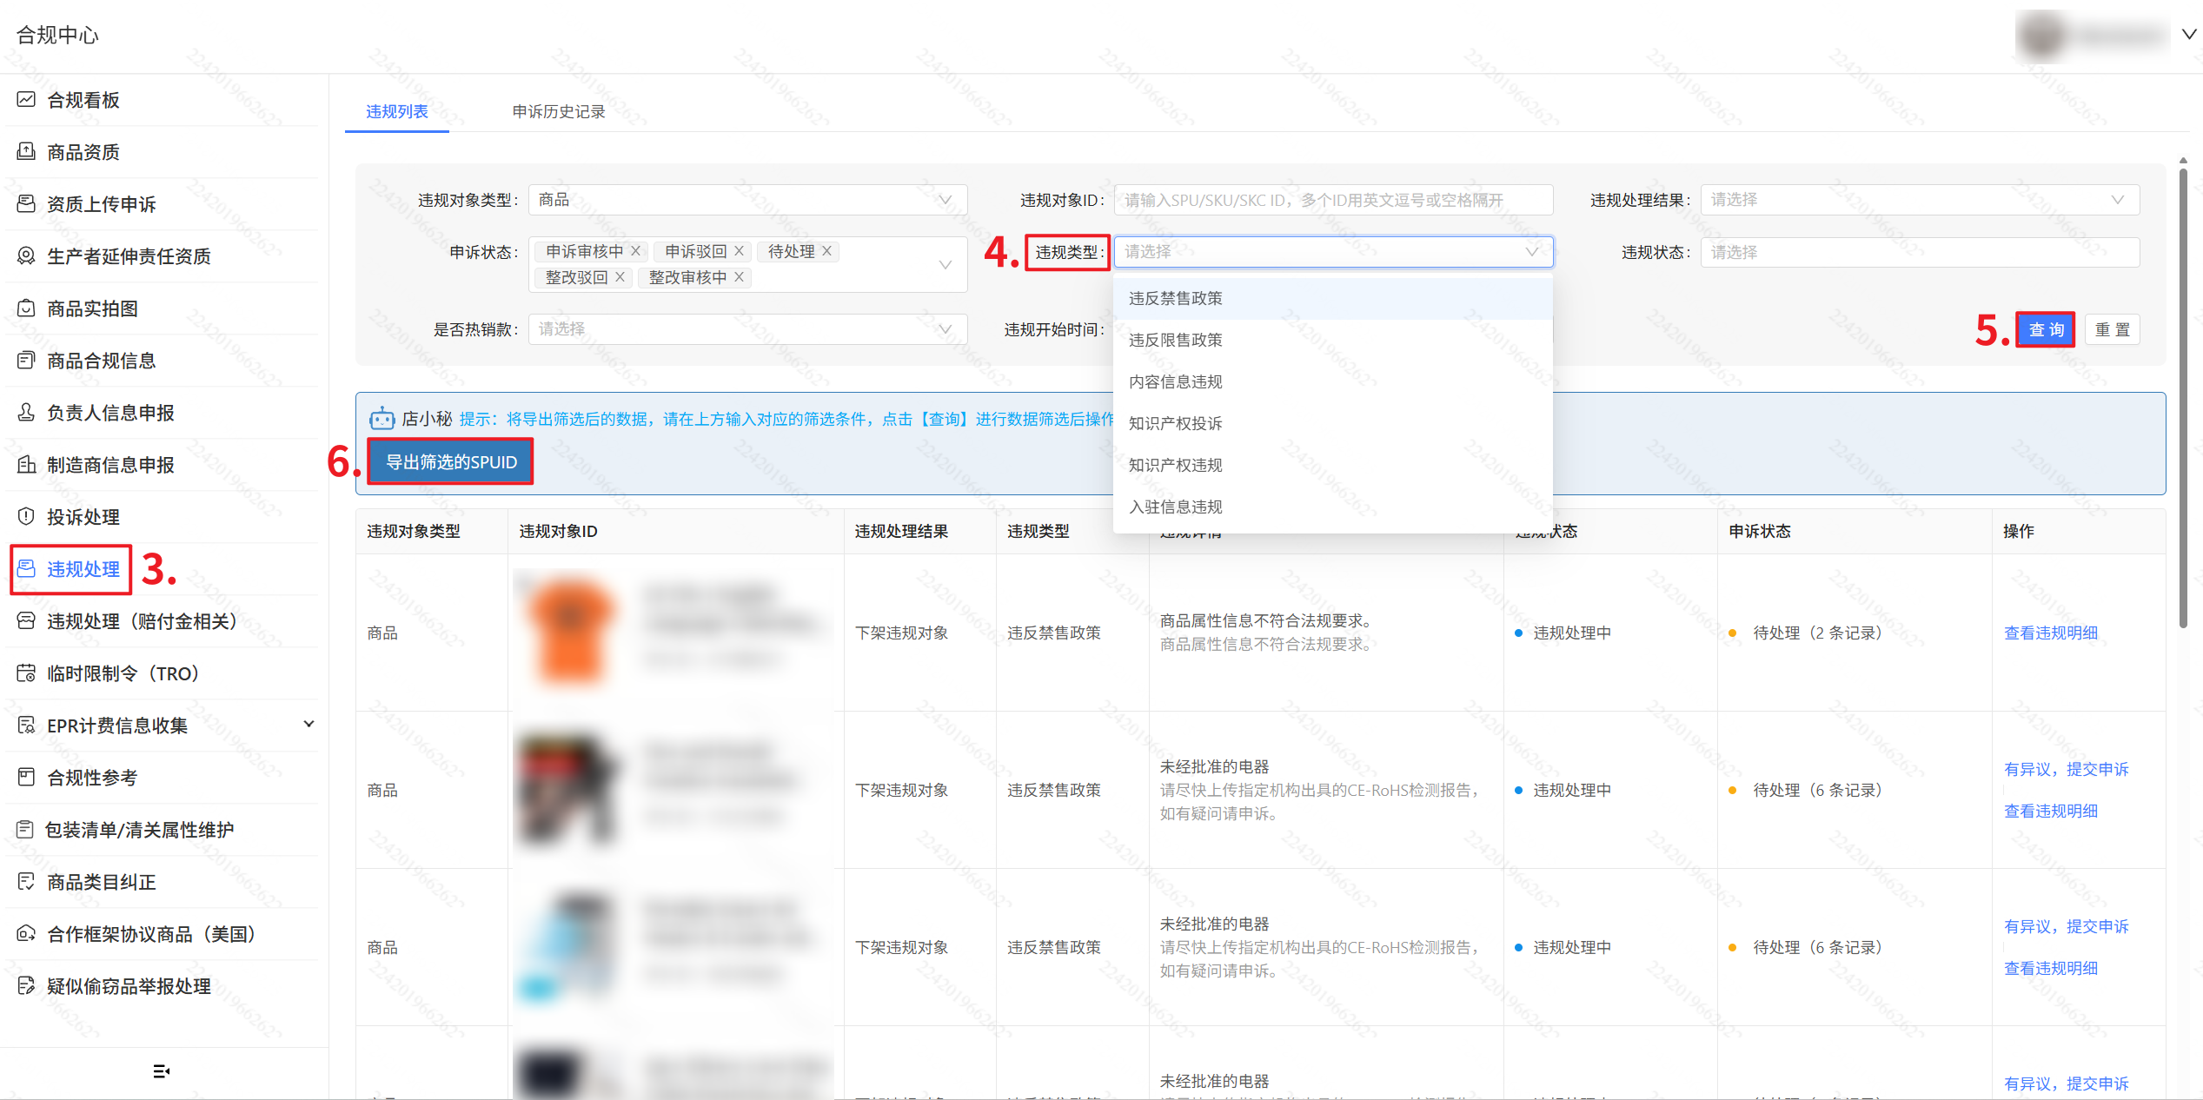Choose 内容信息违规 in the dropdown list
The image size is (2203, 1100).
(1332, 381)
